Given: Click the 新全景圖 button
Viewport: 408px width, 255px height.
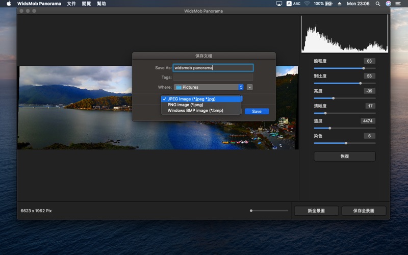Looking at the screenshot, I should [x=316, y=211].
